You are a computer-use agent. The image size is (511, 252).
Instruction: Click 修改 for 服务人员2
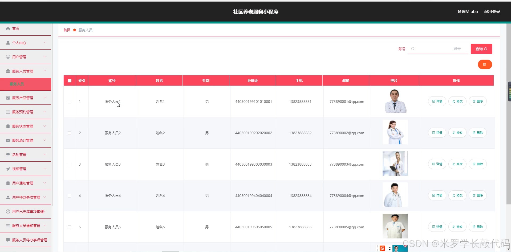(x=457, y=133)
